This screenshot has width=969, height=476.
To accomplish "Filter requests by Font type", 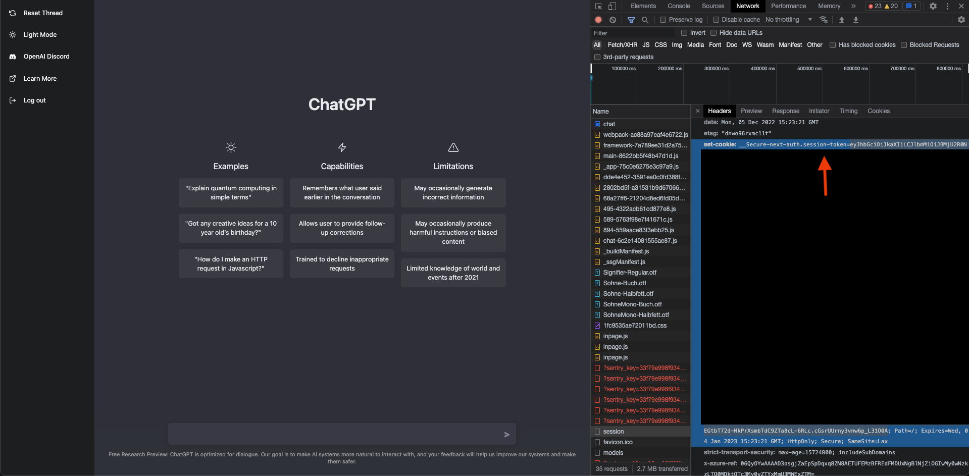I will click(715, 45).
